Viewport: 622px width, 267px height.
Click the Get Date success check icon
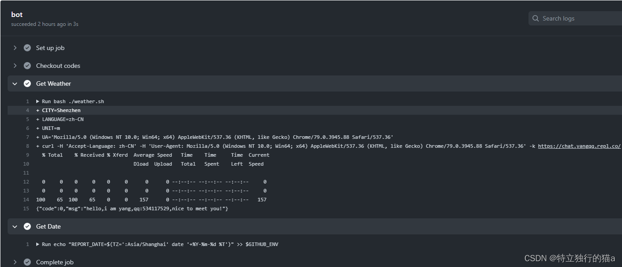27,226
